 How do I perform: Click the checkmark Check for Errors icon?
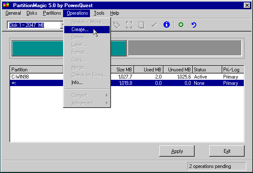point(154,25)
